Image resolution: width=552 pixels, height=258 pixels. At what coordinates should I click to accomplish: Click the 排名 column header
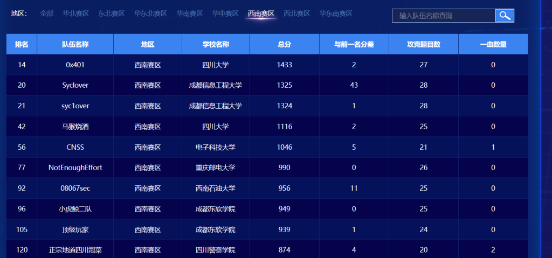coord(22,44)
